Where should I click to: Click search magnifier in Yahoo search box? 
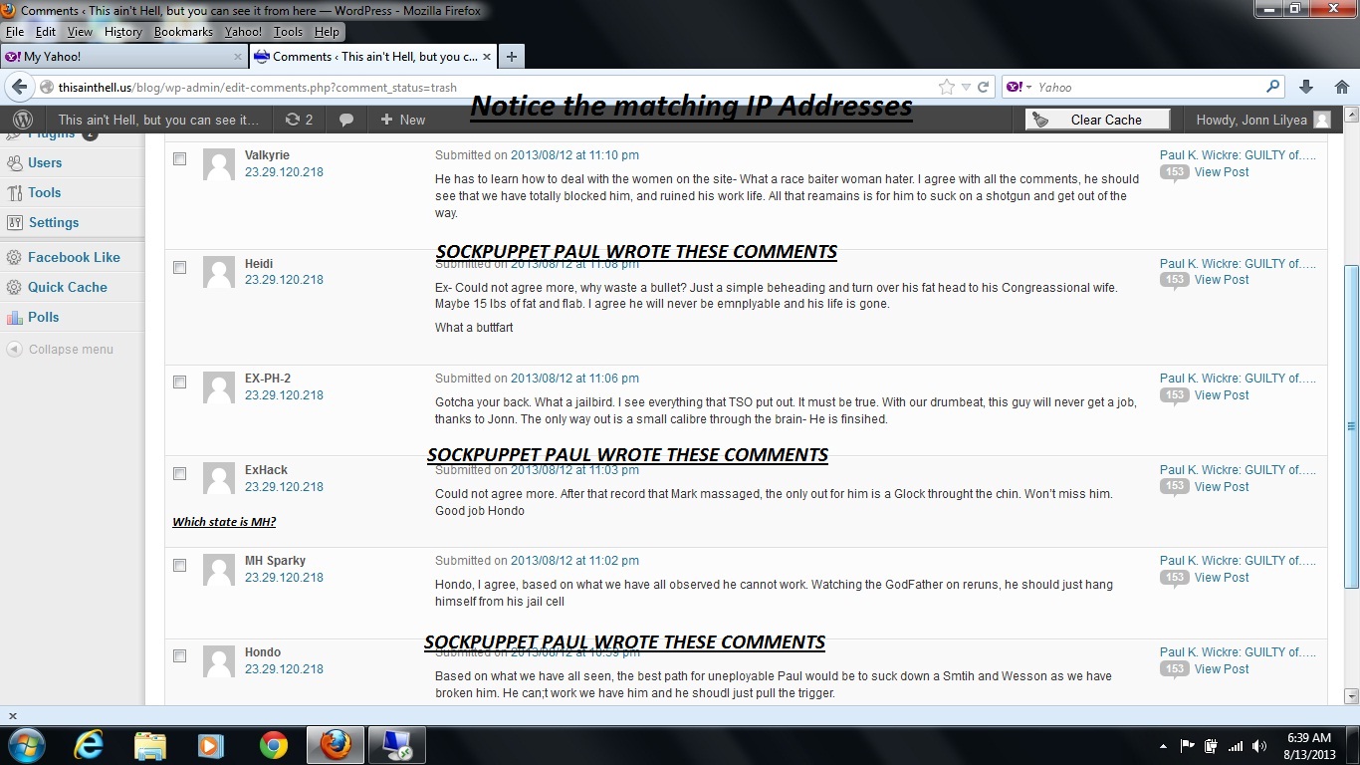pyautogui.click(x=1272, y=87)
